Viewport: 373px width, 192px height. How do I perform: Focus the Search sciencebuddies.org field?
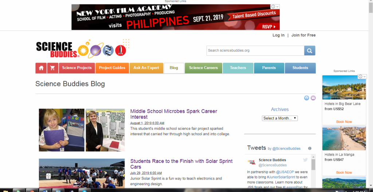(x=255, y=51)
